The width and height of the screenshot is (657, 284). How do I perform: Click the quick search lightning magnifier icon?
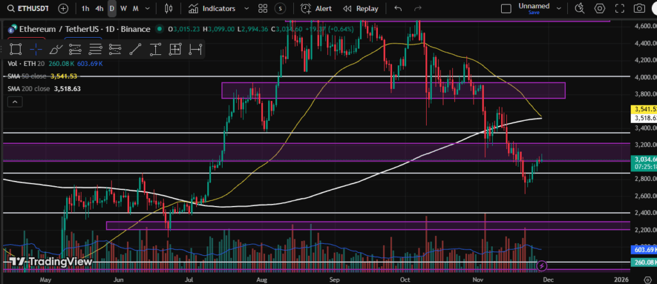(x=580, y=8)
